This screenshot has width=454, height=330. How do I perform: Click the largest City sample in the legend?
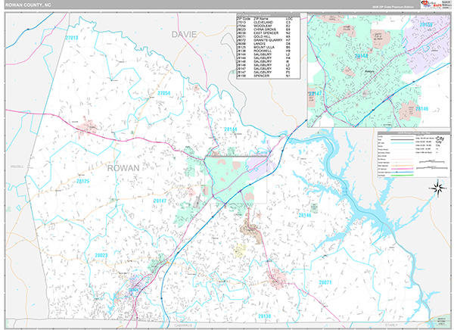[x=440, y=139]
